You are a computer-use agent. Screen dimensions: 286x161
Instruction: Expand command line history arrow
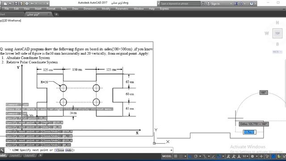click(x=171, y=150)
